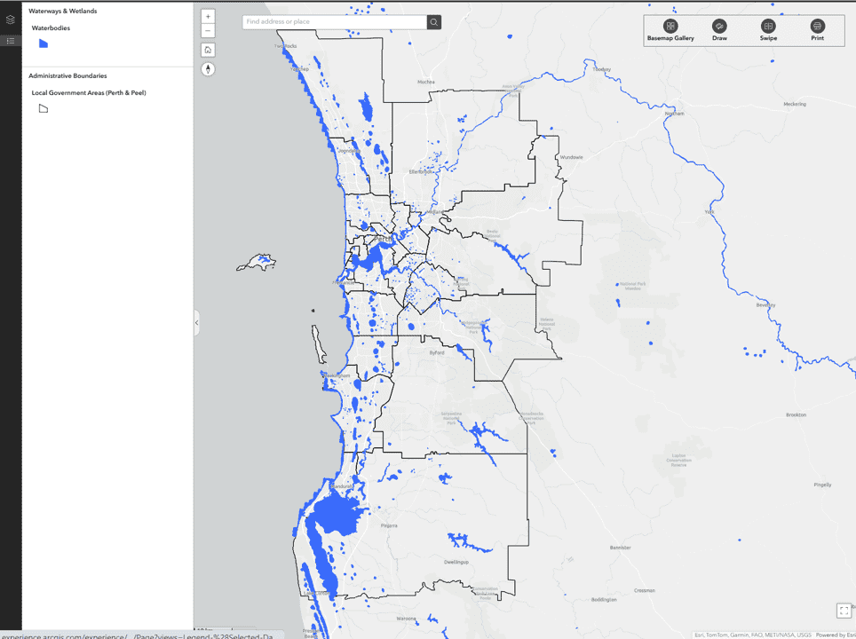
Task: Click the blue Waterbodies legend swatch
Action: click(43, 43)
